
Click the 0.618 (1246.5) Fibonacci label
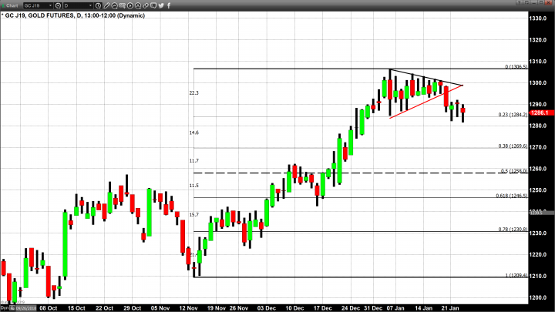[512, 195]
